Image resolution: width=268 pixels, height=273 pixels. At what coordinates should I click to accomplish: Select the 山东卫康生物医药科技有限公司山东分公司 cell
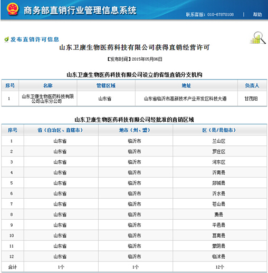48,99
